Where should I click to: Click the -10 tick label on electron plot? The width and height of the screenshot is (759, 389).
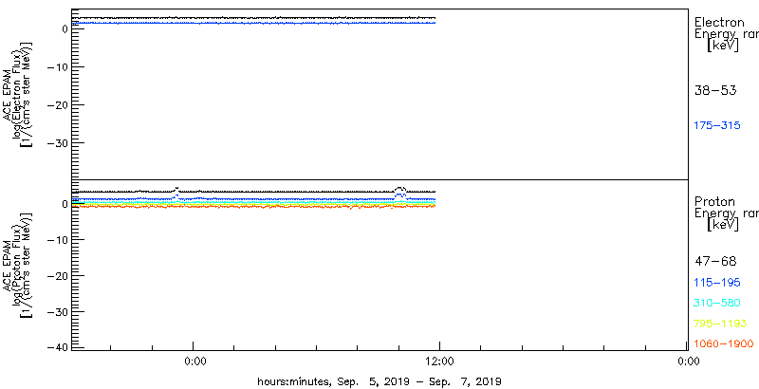coord(59,66)
